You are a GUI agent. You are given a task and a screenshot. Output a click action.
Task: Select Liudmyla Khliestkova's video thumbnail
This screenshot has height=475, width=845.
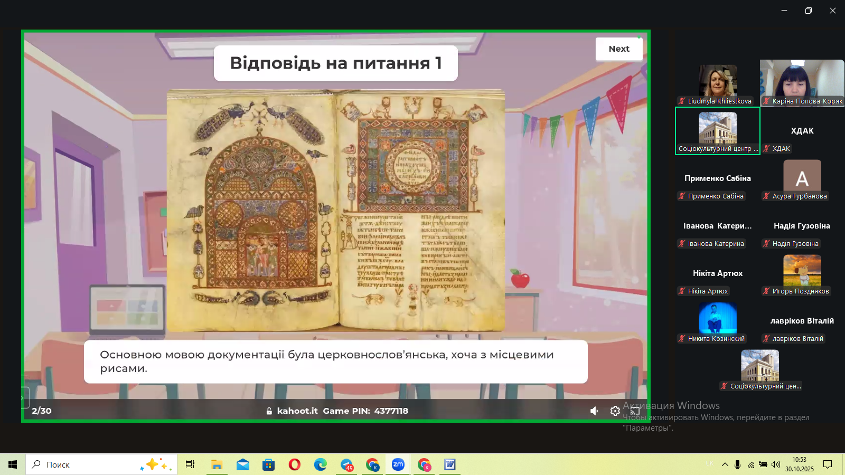coord(717,81)
